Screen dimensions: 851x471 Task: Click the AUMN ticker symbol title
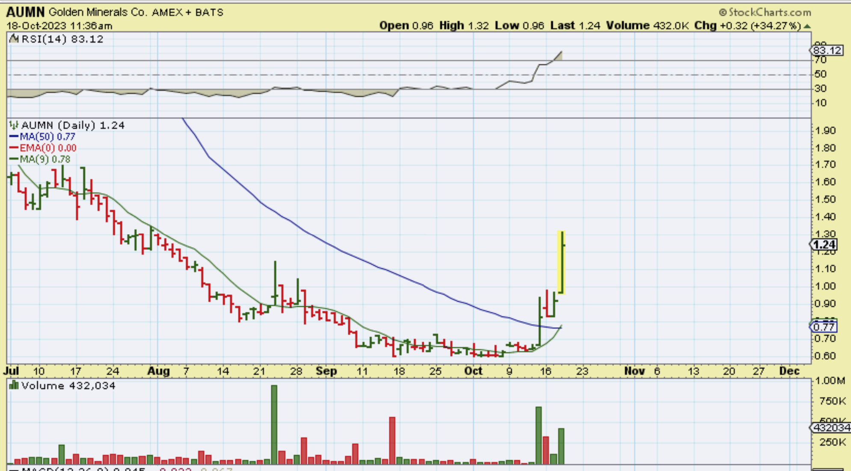pyautogui.click(x=26, y=12)
